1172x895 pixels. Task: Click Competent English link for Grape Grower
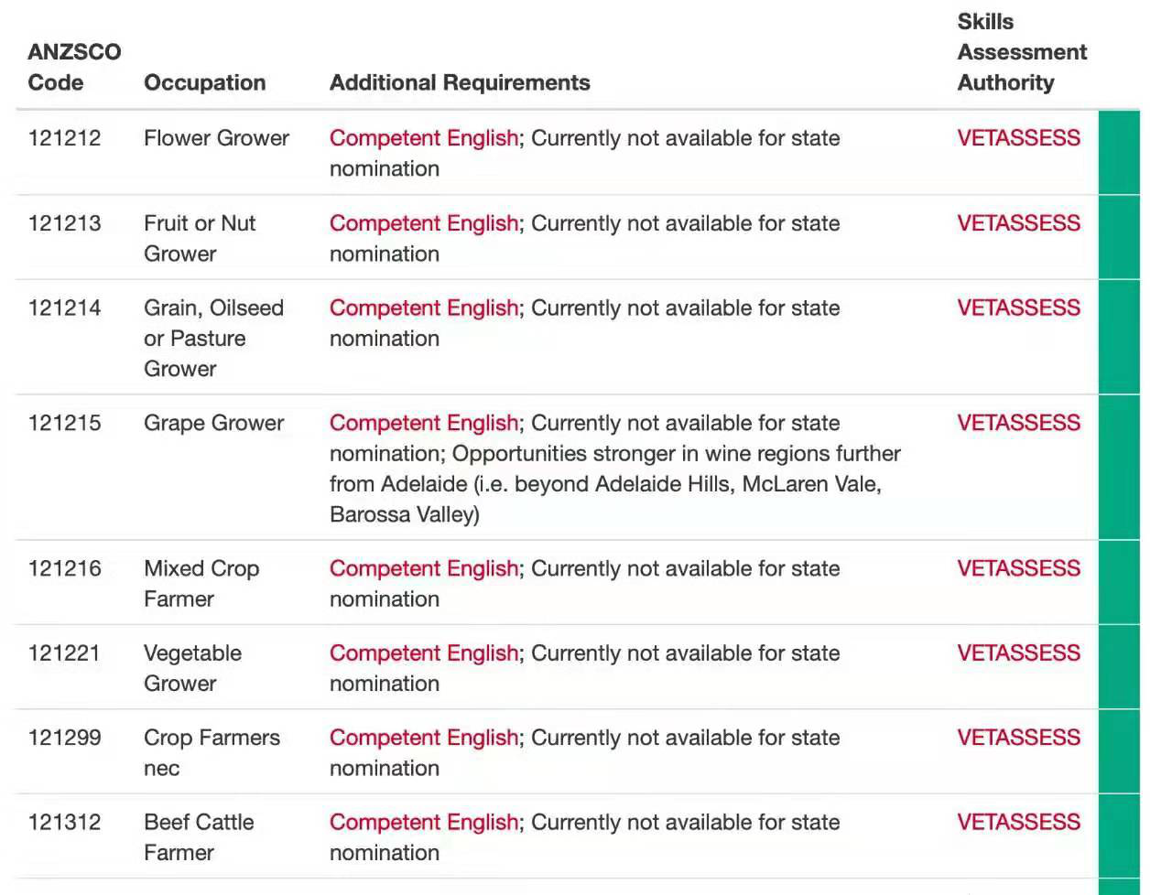click(424, 423)
